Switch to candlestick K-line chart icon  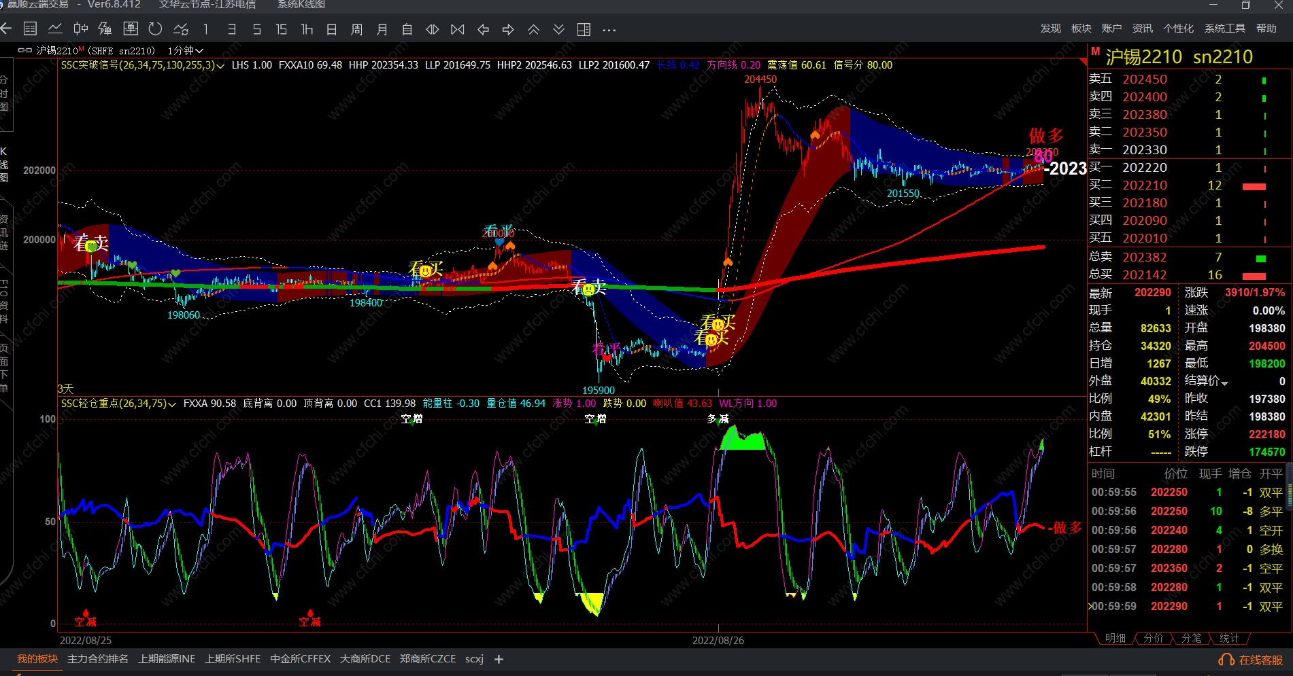80,29
